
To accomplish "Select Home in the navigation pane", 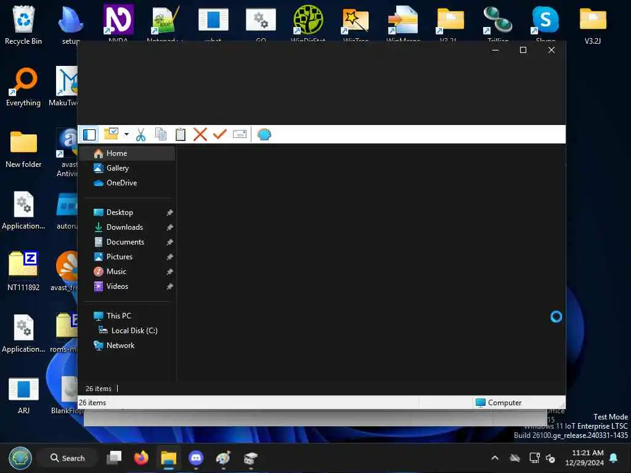I will [x=127, y=153].
